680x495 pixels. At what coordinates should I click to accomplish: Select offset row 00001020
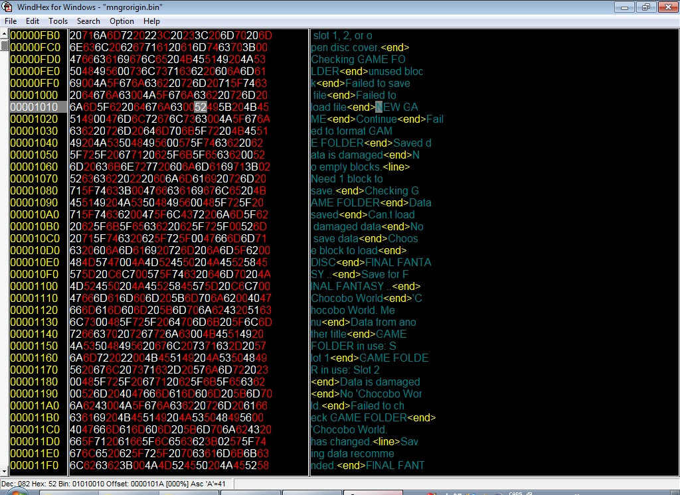point(35,119)
